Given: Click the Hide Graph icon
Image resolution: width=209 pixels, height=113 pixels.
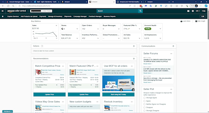Looking at the screenshot, I should click(196, 21).
